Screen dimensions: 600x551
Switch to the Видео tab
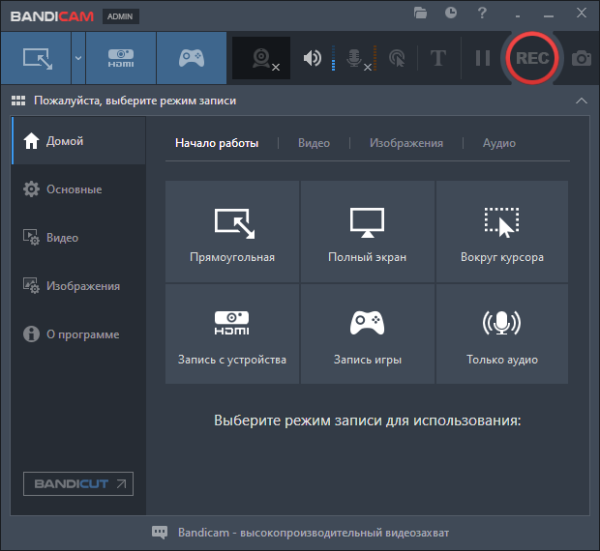[314, 143]
